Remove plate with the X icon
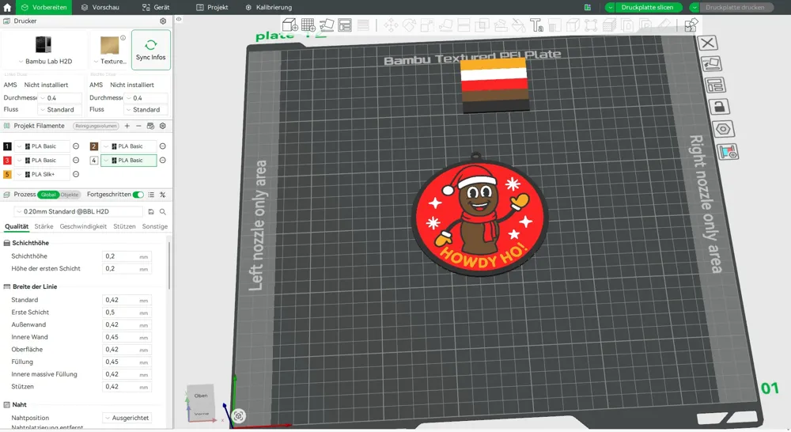Viewport: 791px width, 432px height. tap(707, 43)
